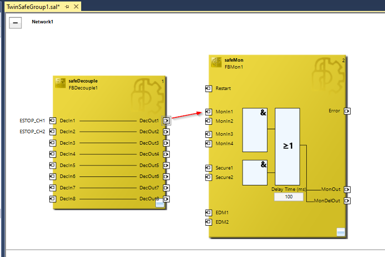The height and width of the screenshot is (257, 385).
Task: Click the safeDecouple block corner handle
Action: pos(160,203)
